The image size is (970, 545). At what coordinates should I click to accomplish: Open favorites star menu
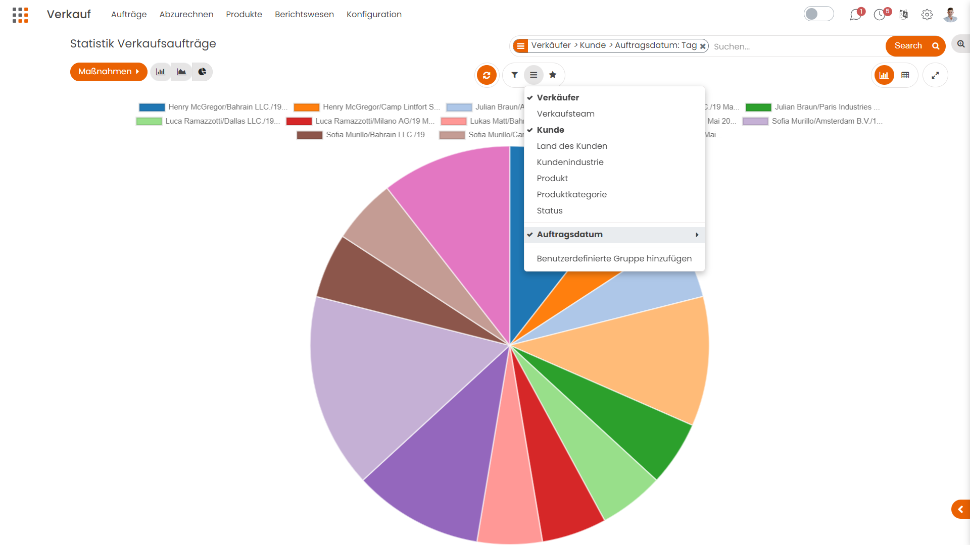(x=553, y=75)
